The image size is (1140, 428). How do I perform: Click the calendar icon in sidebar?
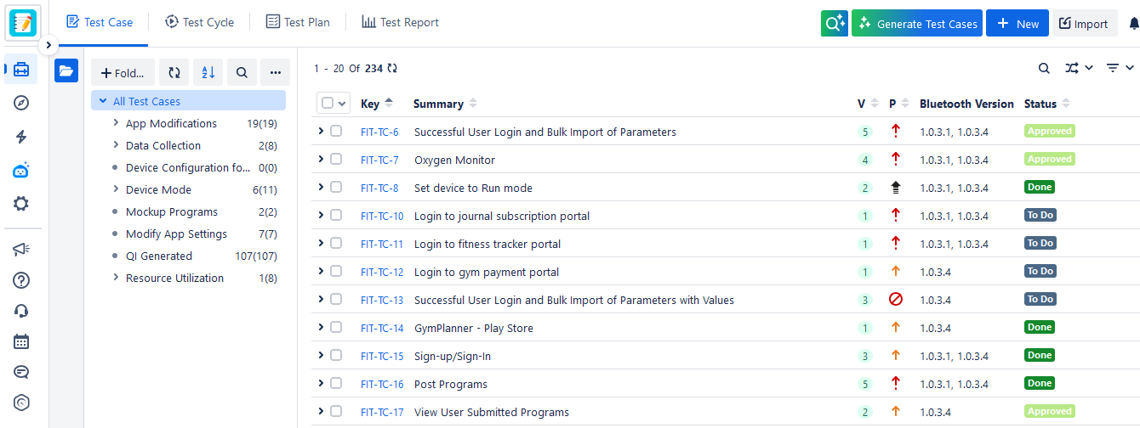point(21,341)
